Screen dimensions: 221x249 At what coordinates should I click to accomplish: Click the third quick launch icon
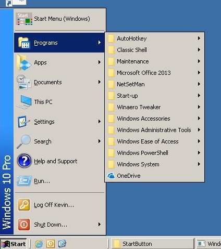coord(62,244)
